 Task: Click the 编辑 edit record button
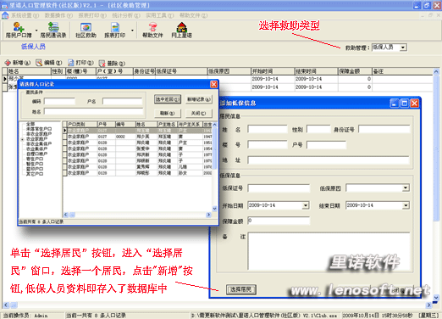tap(49, 63)
